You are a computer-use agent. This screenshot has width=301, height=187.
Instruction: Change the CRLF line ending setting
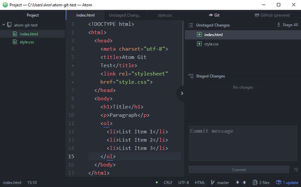pyautogui.click(x=168, y=182)
